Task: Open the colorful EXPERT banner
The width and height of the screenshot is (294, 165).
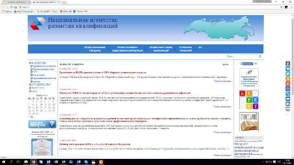Action: (249, 99)
